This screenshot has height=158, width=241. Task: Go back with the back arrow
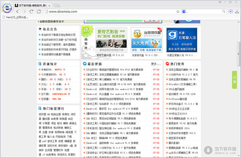[18, 11]
